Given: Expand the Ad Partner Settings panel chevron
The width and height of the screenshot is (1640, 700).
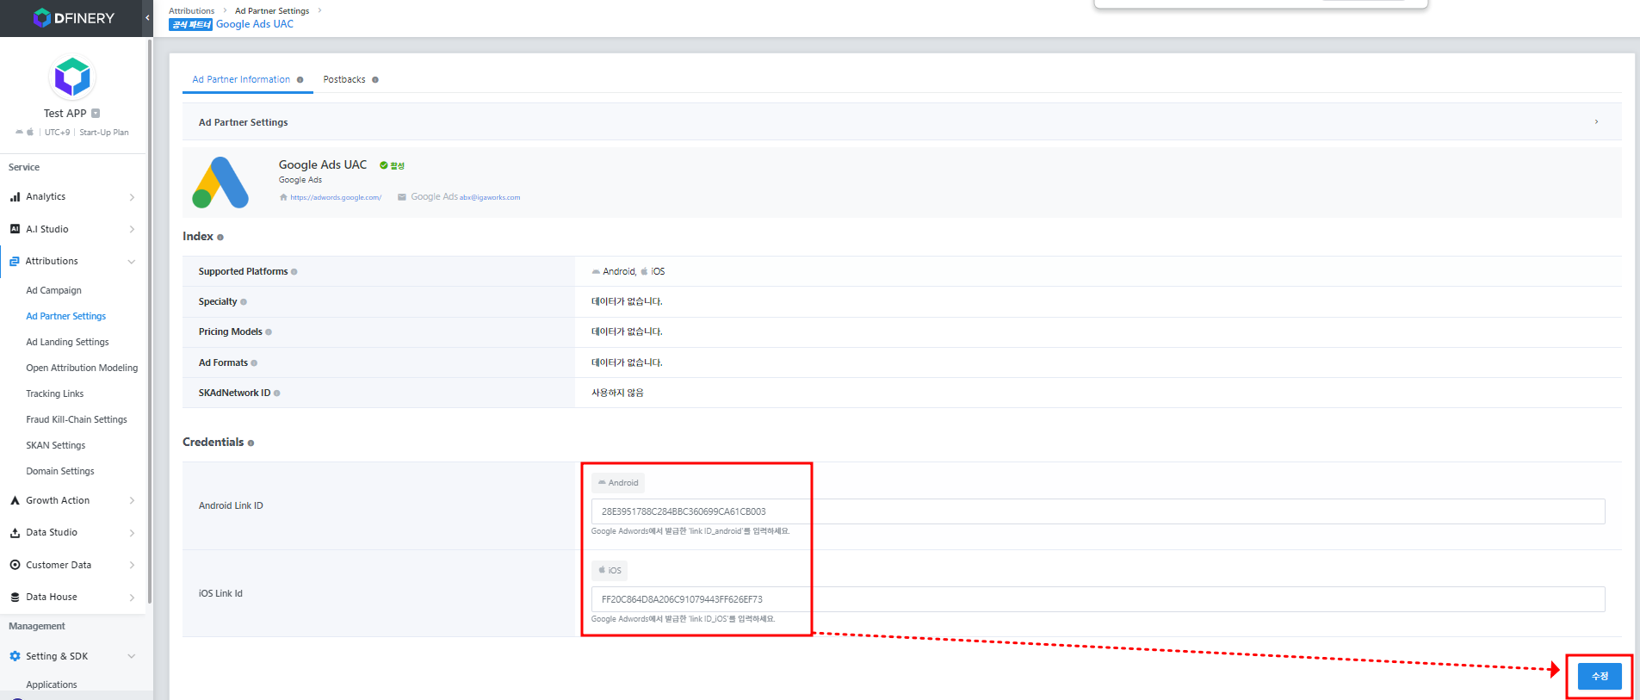Looking at the screenshot, I should tap(1595, 122).
